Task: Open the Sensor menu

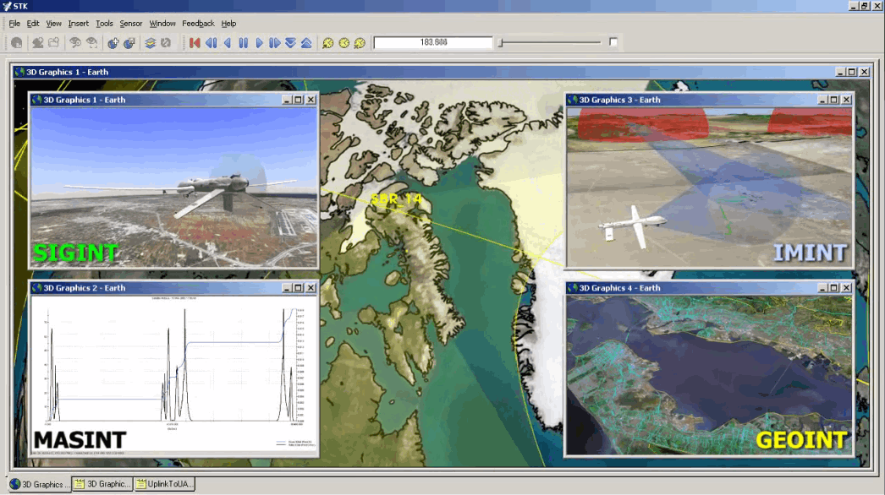Action: coord(131,24)
